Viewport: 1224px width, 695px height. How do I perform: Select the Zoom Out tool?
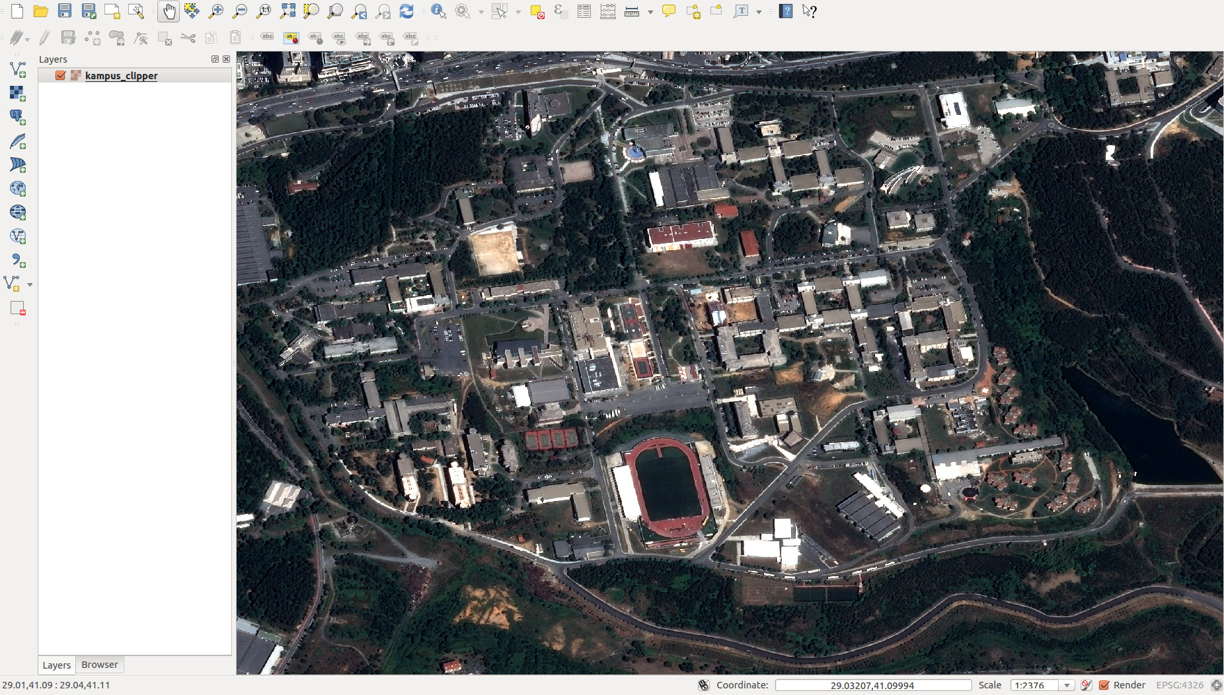point(240,11)
